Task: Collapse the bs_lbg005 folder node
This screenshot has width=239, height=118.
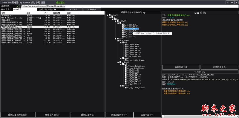Action: tap(115, 21)
